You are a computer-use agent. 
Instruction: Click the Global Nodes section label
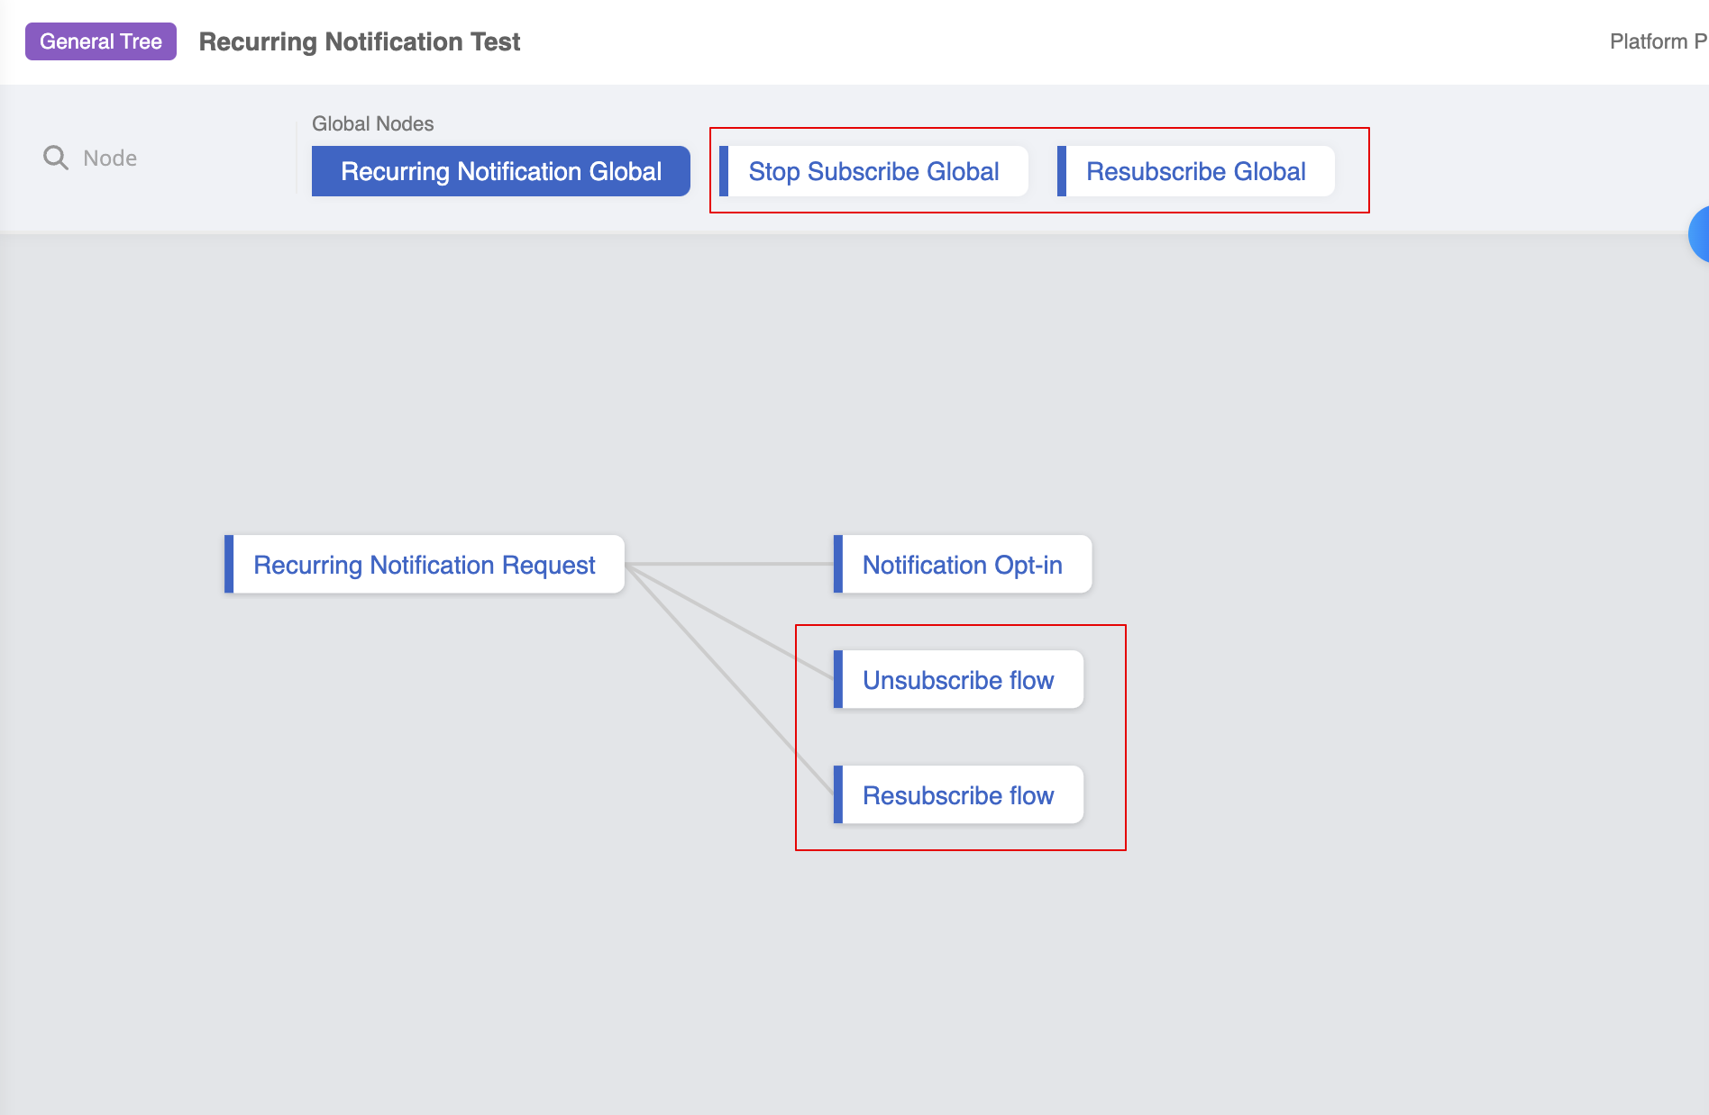(x=372, y=123)
